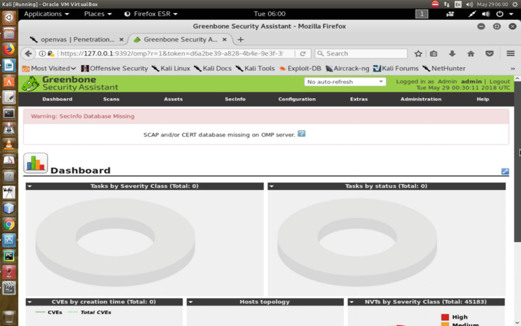Open the Scans menu
The image size is (521, 326).
point(111,99)
